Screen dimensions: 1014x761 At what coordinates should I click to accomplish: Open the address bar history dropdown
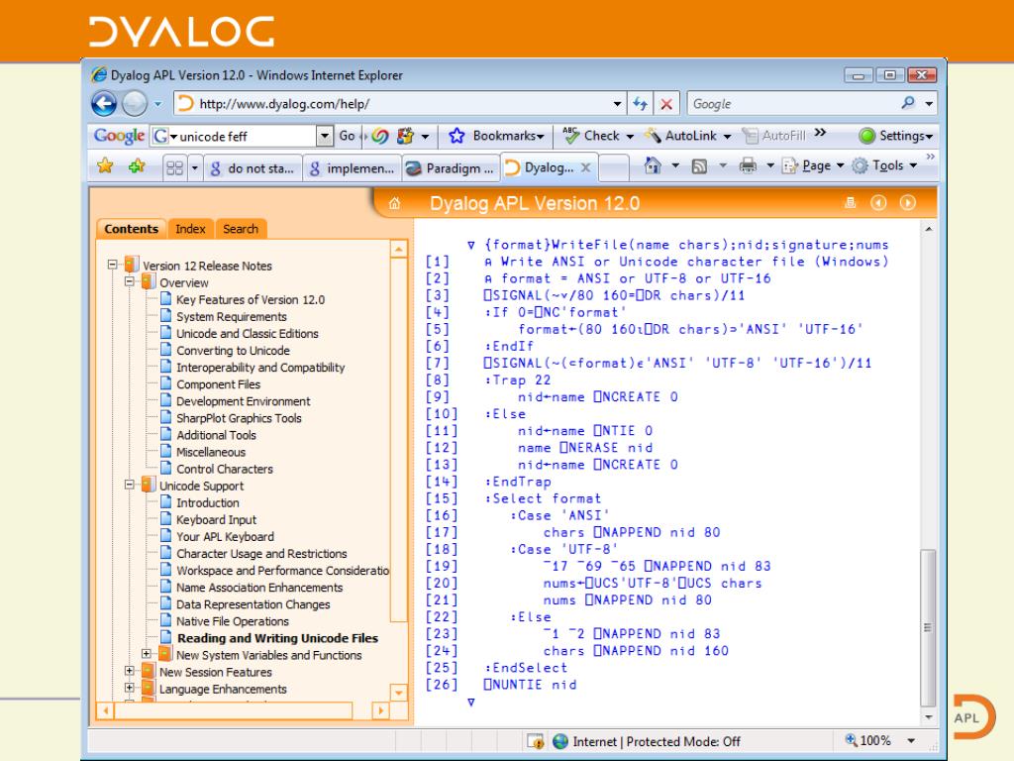[x=618, y=103]
